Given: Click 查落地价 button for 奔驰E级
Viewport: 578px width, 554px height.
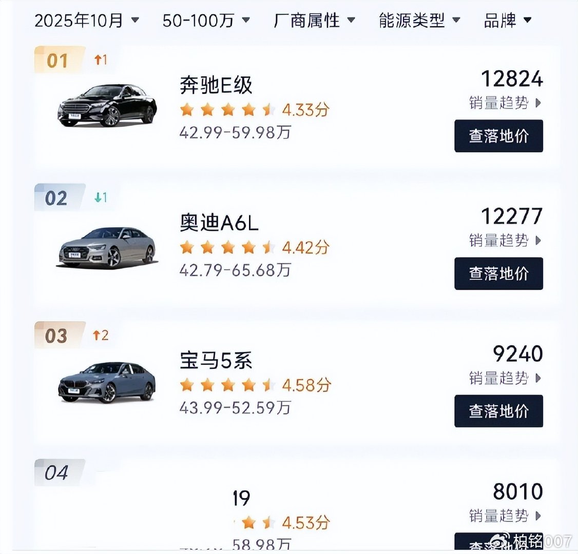Looking at the screenshot, I should pos(498,136).
